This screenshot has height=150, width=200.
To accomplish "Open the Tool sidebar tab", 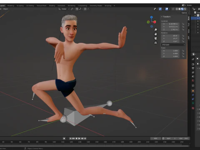I will 189,25.
